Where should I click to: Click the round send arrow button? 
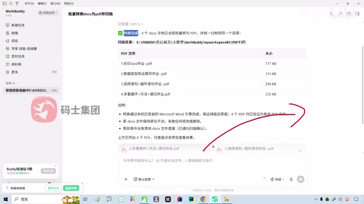pyautogui.click(x=301, y=179)
